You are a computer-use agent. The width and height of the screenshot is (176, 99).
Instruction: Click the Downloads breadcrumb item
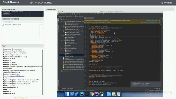pos(62,16)
